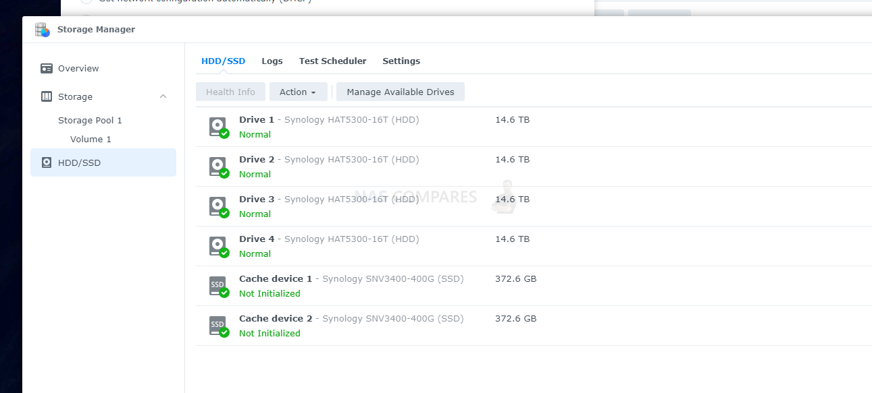Click 372.6 GB size of Cache device 2
Viewport: 872px width, 393px height.
(x=516, y=318)
